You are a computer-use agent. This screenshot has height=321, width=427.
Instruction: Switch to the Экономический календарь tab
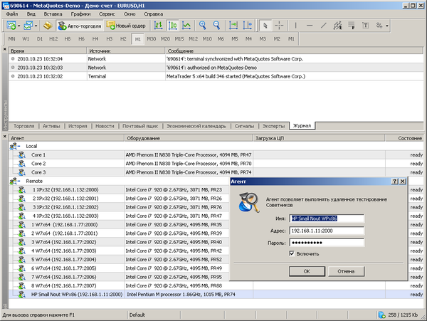coord(196,126)
